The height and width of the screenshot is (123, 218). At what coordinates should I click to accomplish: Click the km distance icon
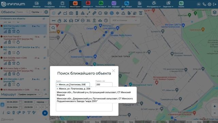pyautogui.click(x=89, y=20)
